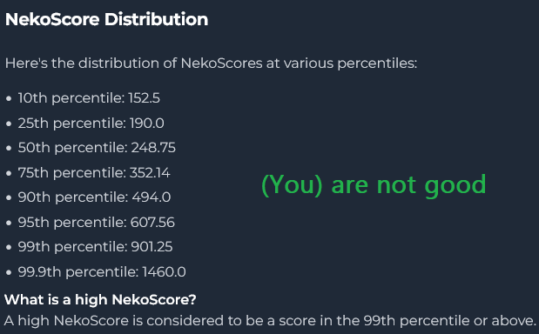Click the 99th percentile: 901.25 entry
The height and width of the screenshot is (334, 539).
[x=95, y=247]
